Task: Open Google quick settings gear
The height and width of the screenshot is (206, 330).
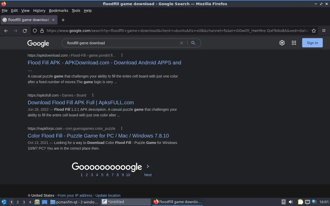Action: (x=282, y=43)
